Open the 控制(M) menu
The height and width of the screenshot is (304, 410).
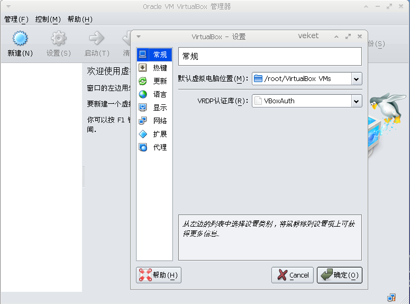point(48,19)
